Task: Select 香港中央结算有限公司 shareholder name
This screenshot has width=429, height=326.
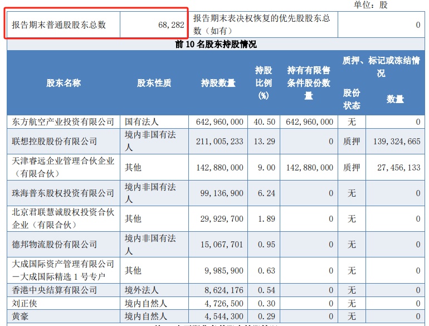Action: [x=55, y=290]
